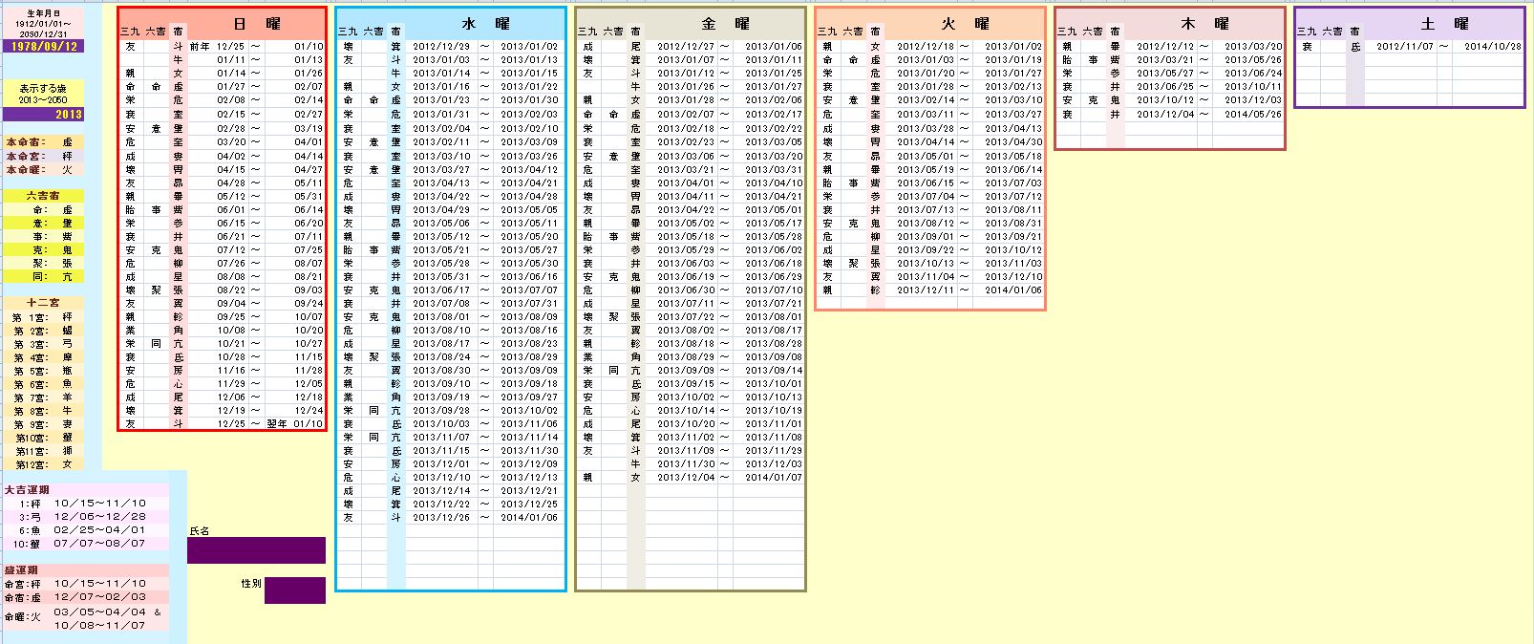Click the purple 性別 gender input box
This screenshot has height=644, width=1534.
[294, 590]
